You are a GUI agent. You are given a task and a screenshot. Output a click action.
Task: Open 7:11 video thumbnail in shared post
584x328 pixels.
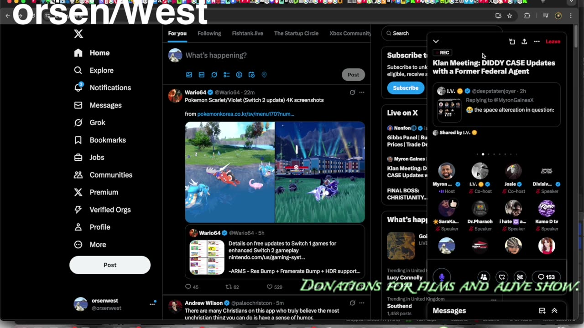[449, 110]
